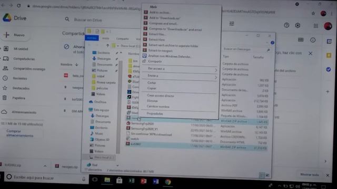This screenshot has height=189, width=337.
Task: Open Drive search options filter icon
Action: tap(232, 24)
